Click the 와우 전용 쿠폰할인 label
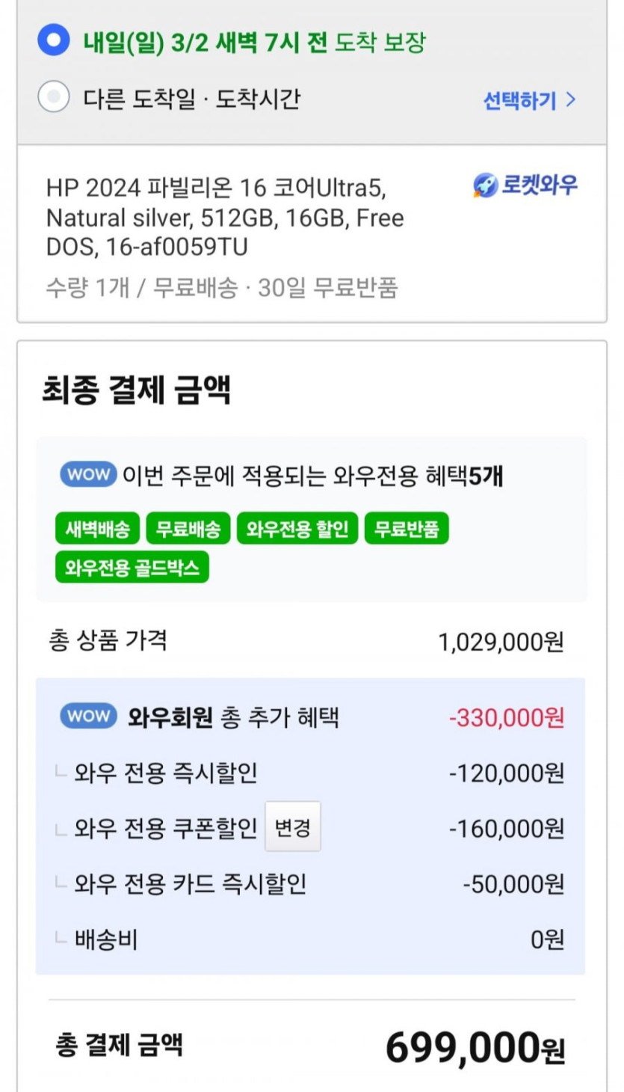Viewport: 624px width, 1092px height. click(166, 829)
